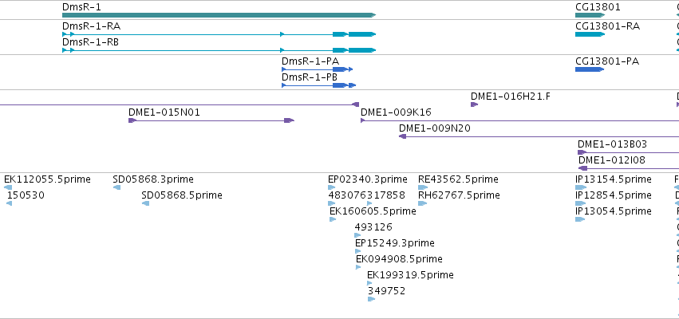
Task: Click the DME1-015N01 clone feature
Action: click(x=211, y=120)
